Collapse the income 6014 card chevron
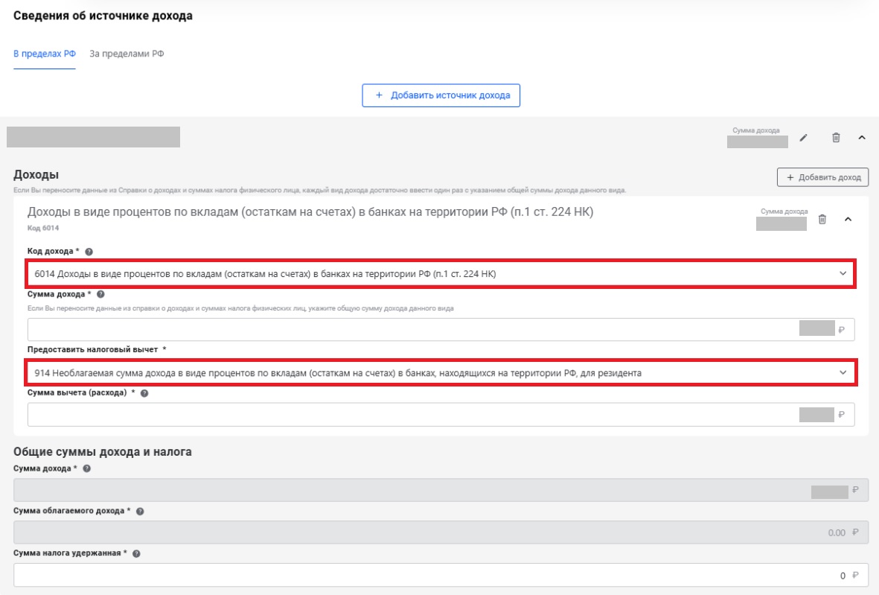879x595 pixels. 848,219
